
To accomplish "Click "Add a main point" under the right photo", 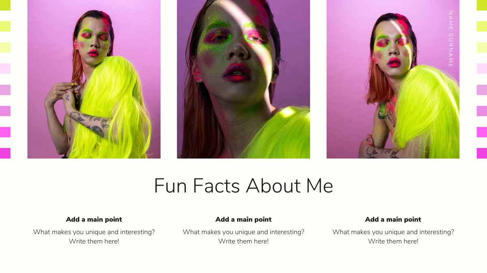I will (x=393, y=220).
